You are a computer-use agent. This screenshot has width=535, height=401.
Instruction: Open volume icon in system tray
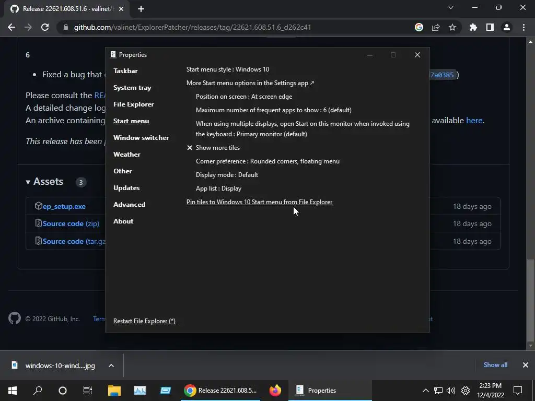click(x=451, y=391)
